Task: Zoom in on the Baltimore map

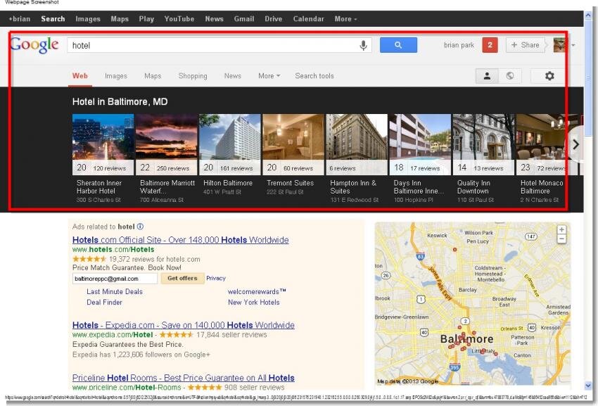Action: coord(561,229)
